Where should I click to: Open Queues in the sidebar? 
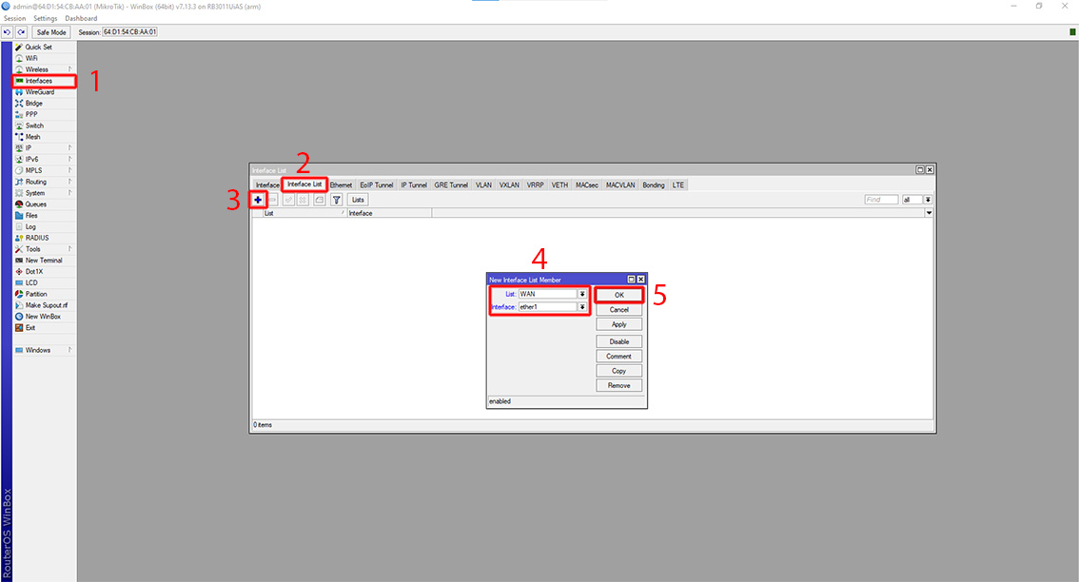45,204
